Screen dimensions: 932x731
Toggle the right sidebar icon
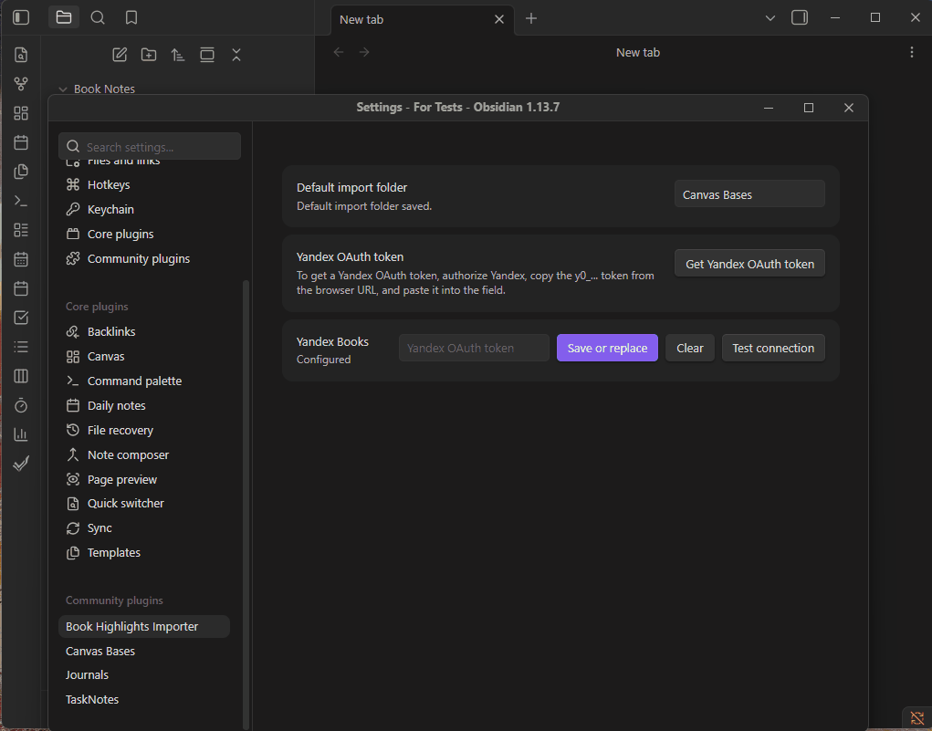(x=800, y=18)
